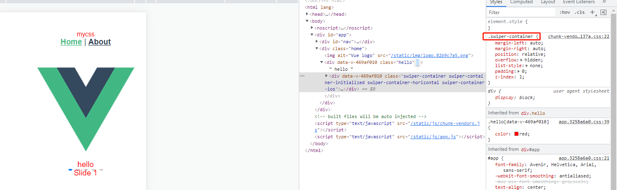This screenshot has height=190, width=617.
Task: Select the closing </body> tag row
Action: (x=319, y=144)
